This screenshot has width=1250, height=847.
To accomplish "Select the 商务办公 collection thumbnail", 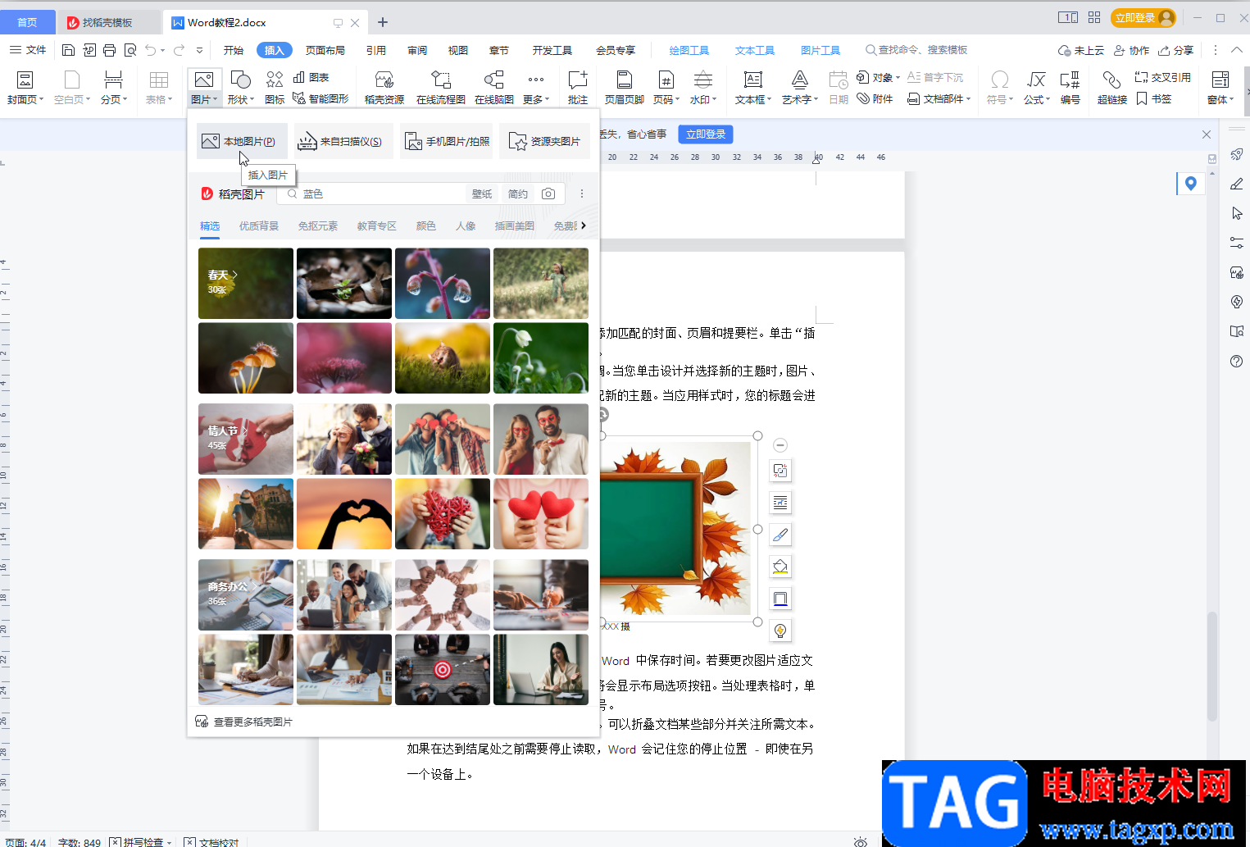I will [x=246, y=594].
